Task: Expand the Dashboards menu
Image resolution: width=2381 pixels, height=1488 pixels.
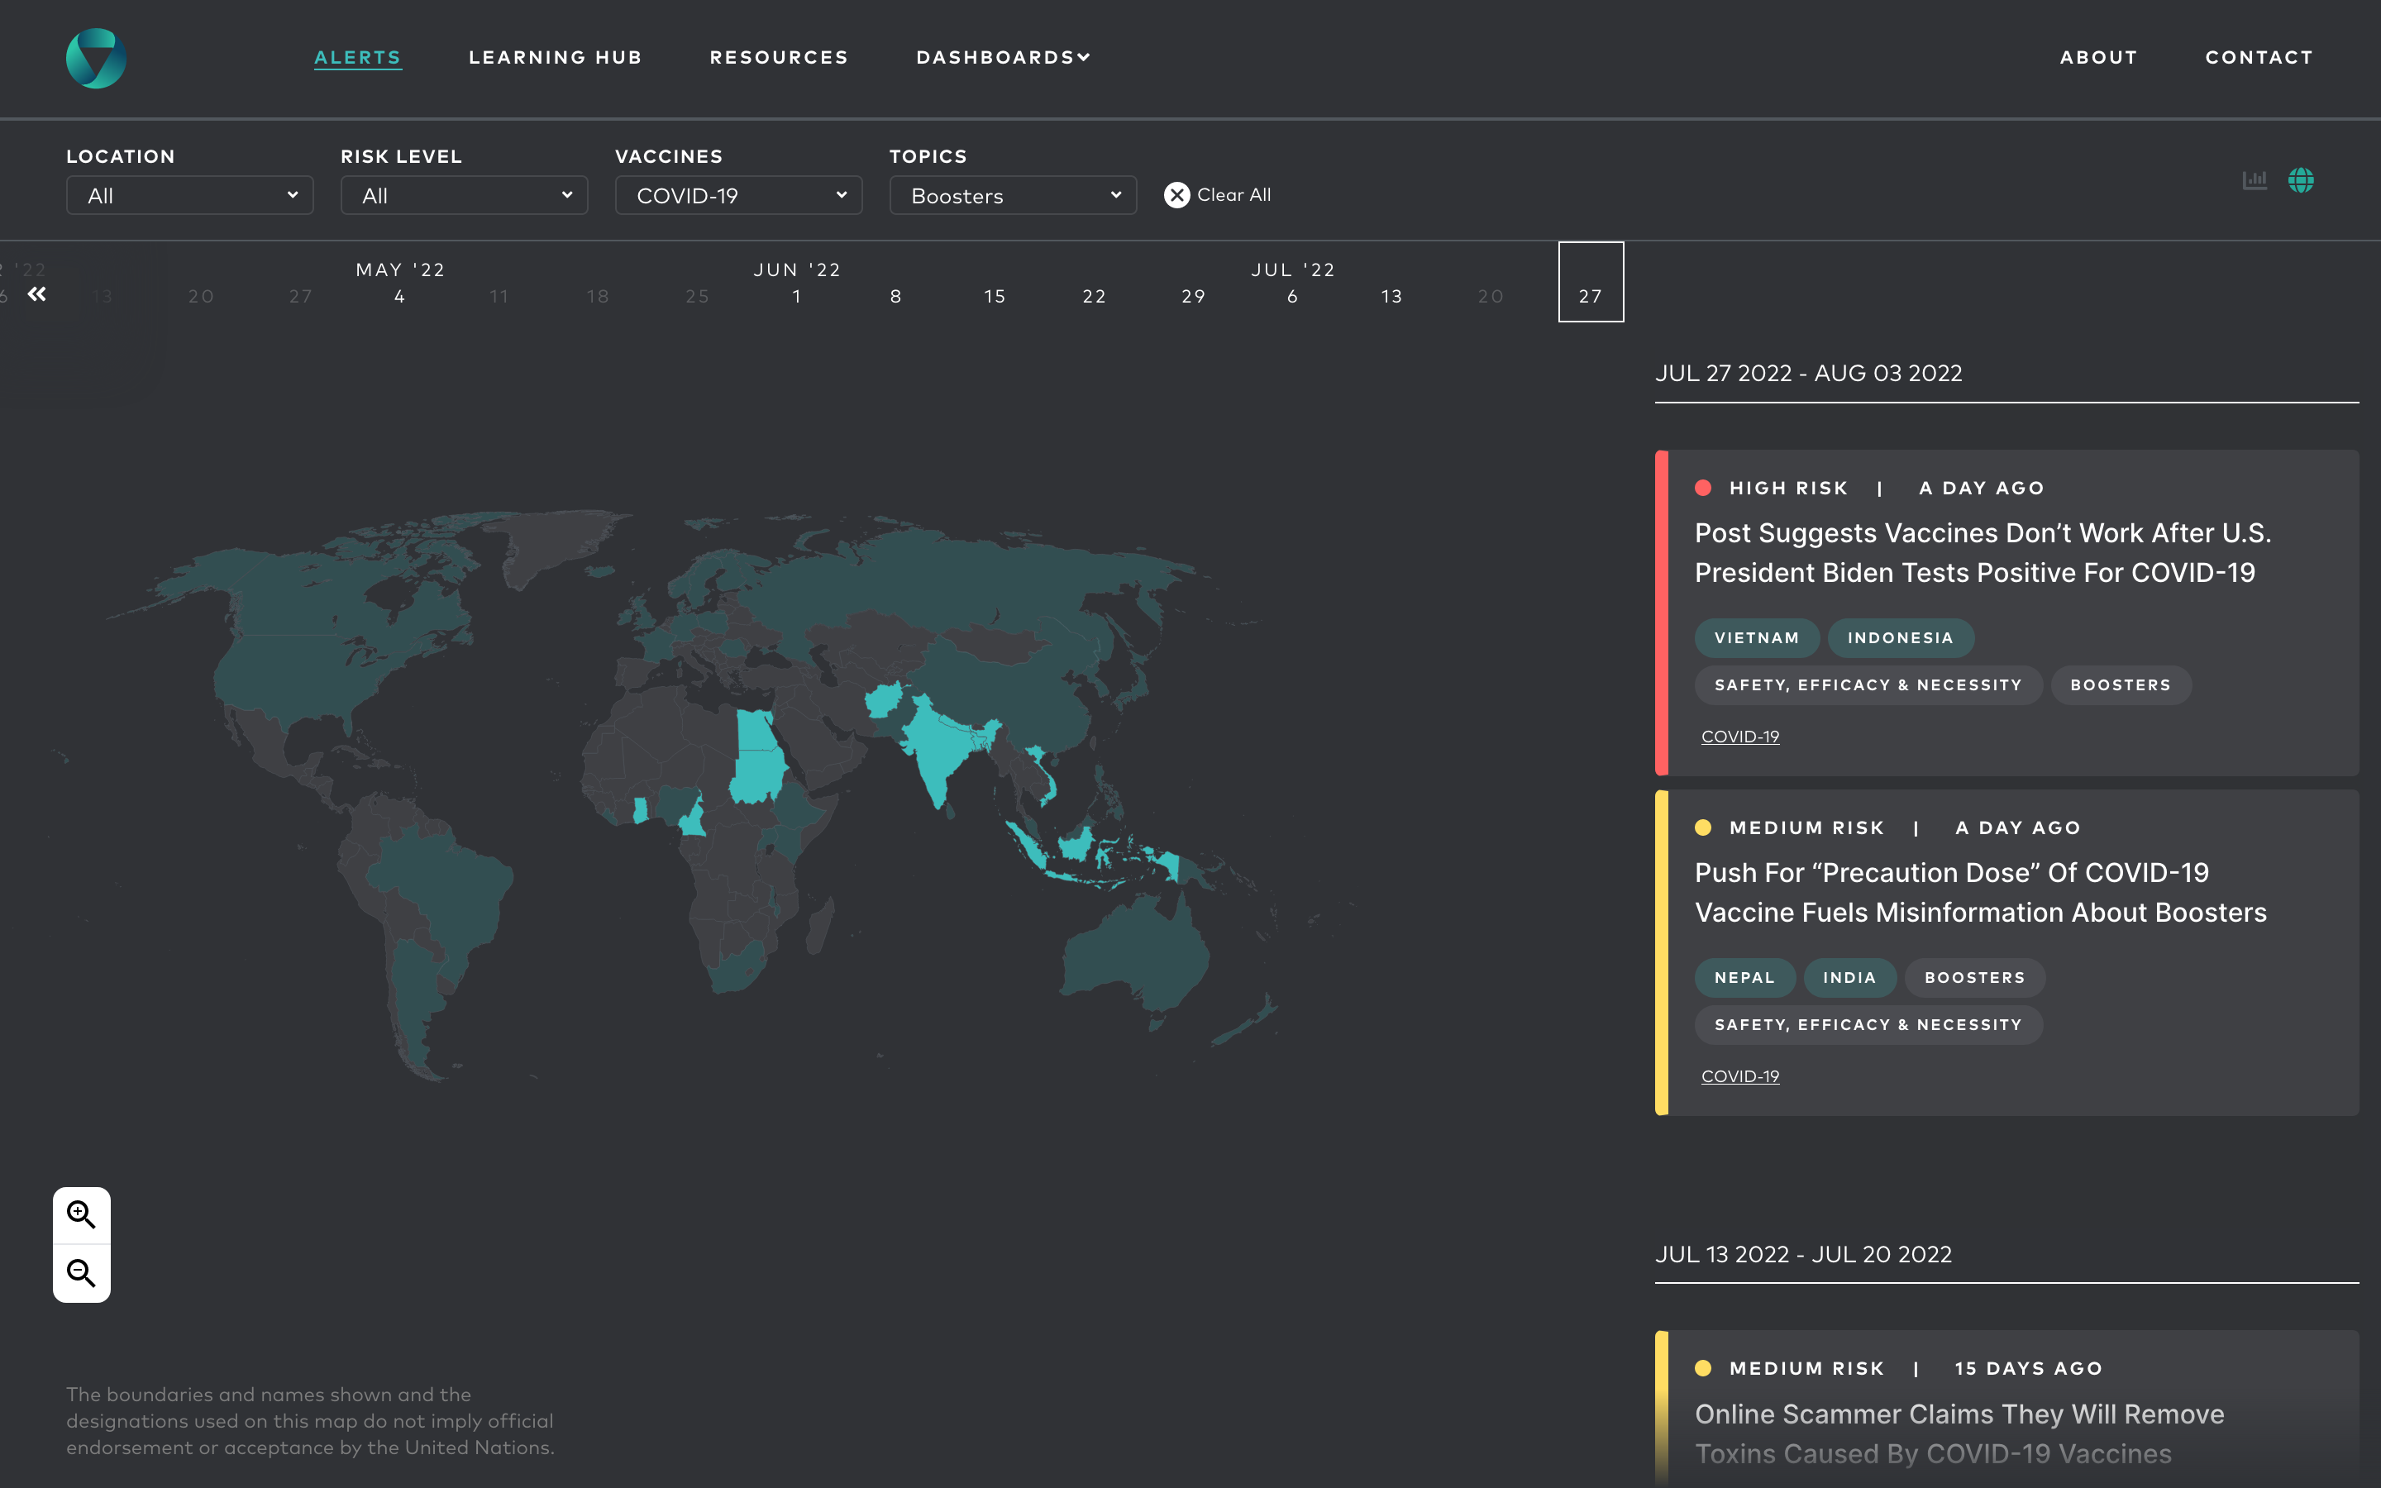Action: click(1002, 57)
